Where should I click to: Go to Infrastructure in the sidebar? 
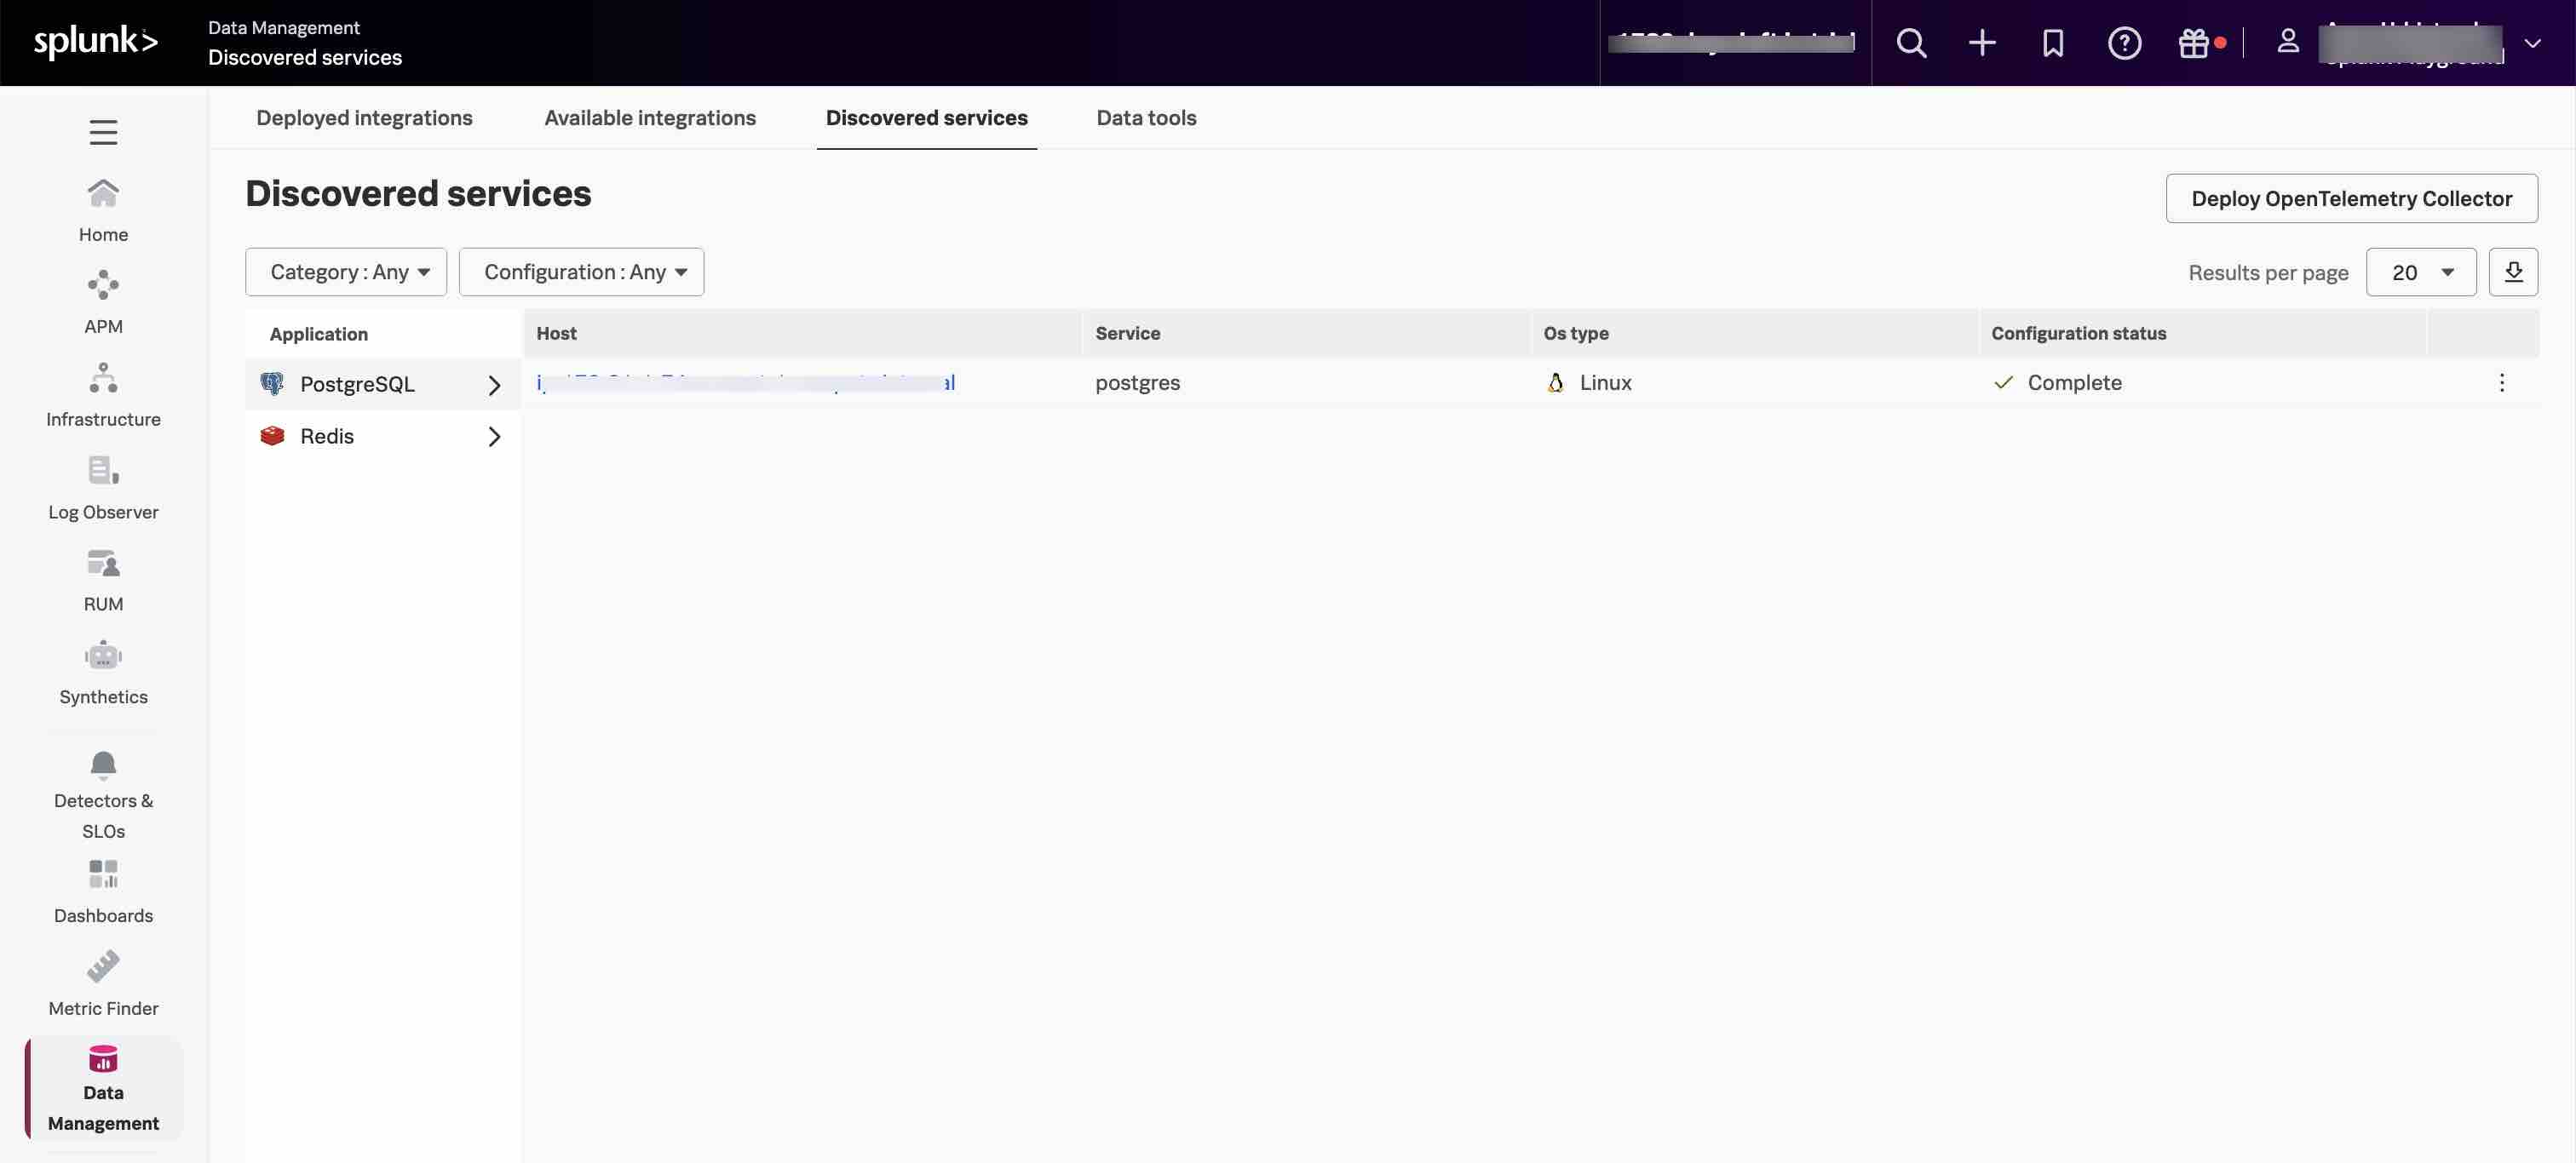(x=103, y=396)
